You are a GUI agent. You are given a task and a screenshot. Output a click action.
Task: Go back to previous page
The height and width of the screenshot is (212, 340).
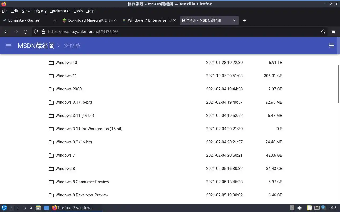coord(6,32)
